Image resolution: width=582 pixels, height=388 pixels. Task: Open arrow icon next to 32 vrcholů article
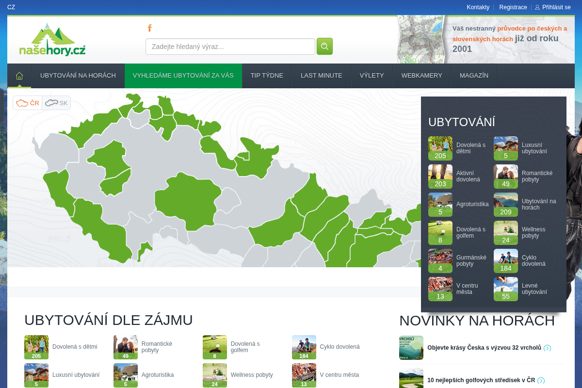click(x=547, y=348)
